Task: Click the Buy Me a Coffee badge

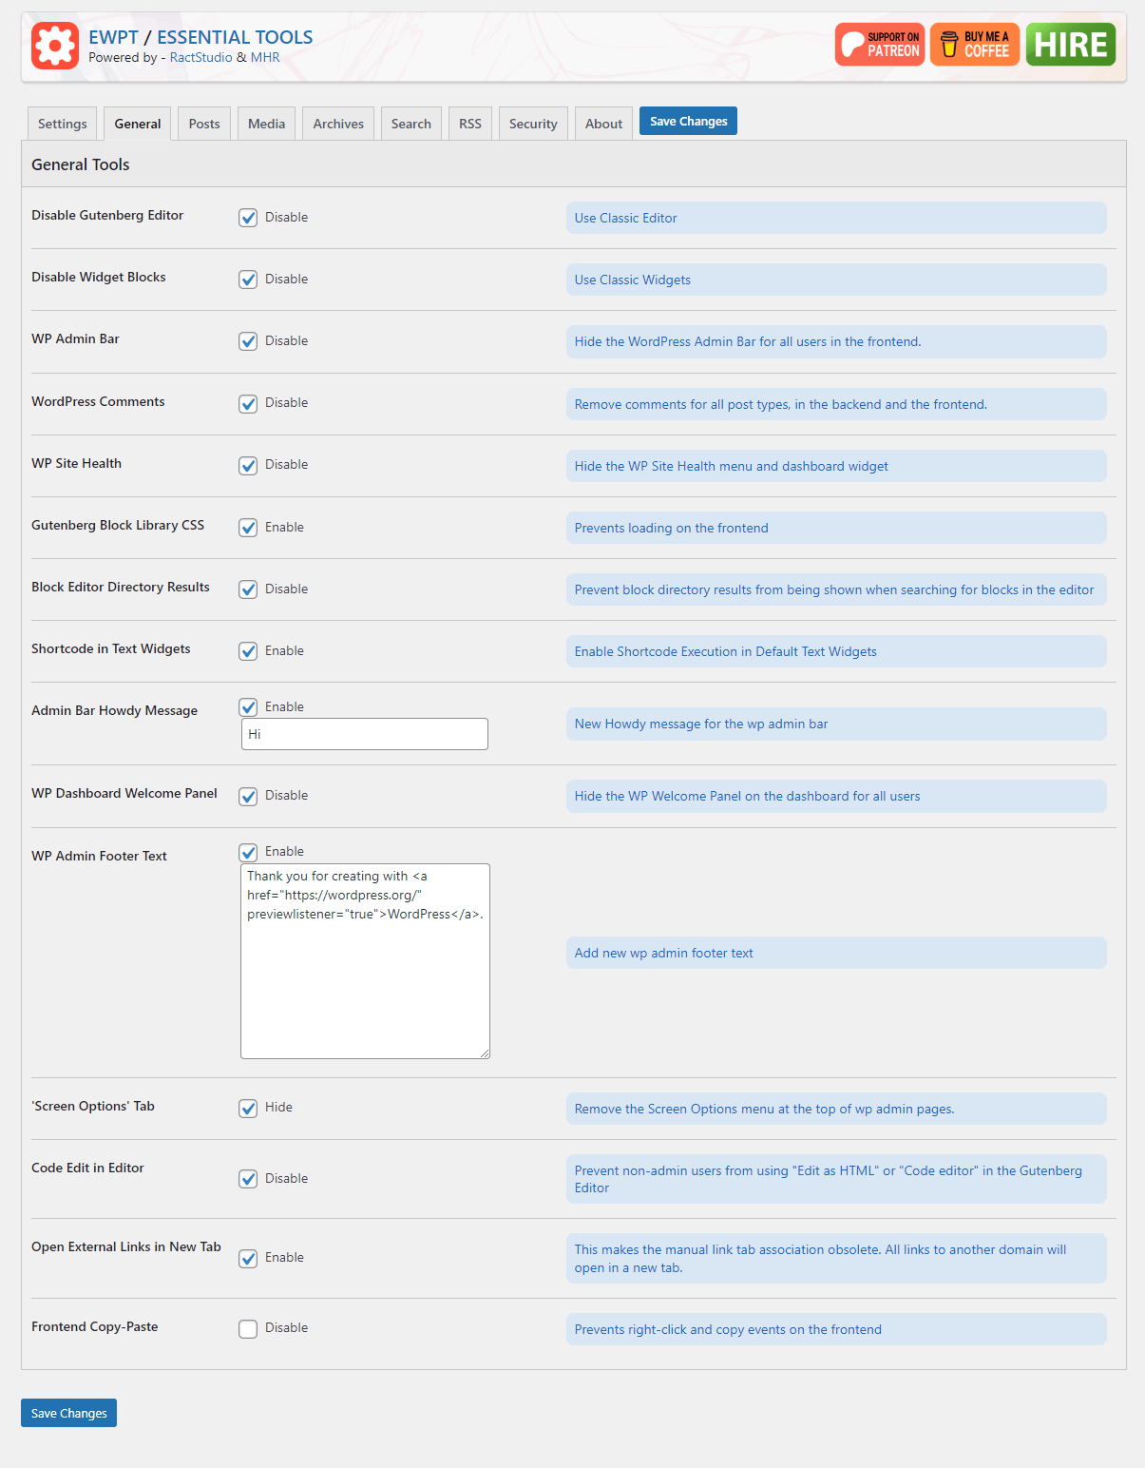Action: pyautogui.click(x=975, y=45)
